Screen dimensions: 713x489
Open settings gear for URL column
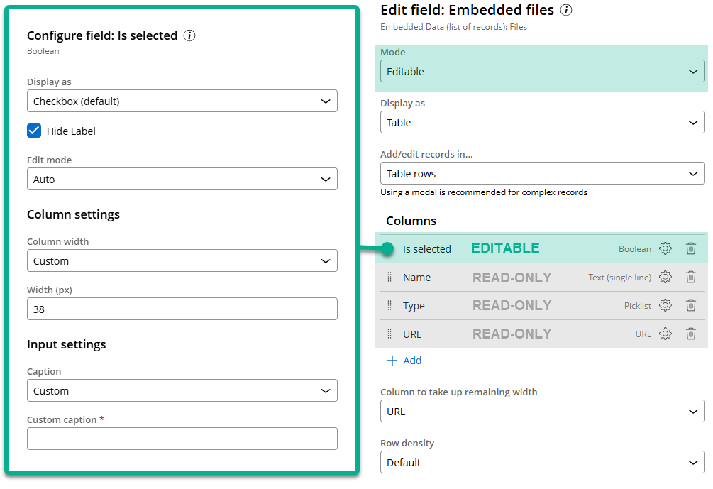665,334
